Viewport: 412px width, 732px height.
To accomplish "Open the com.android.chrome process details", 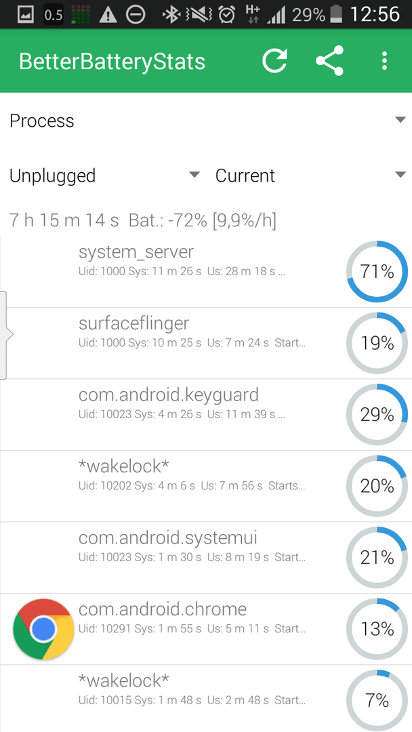I will coord(206,629).
